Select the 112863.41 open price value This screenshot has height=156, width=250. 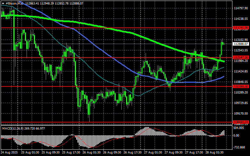click(x=32, y=3)
